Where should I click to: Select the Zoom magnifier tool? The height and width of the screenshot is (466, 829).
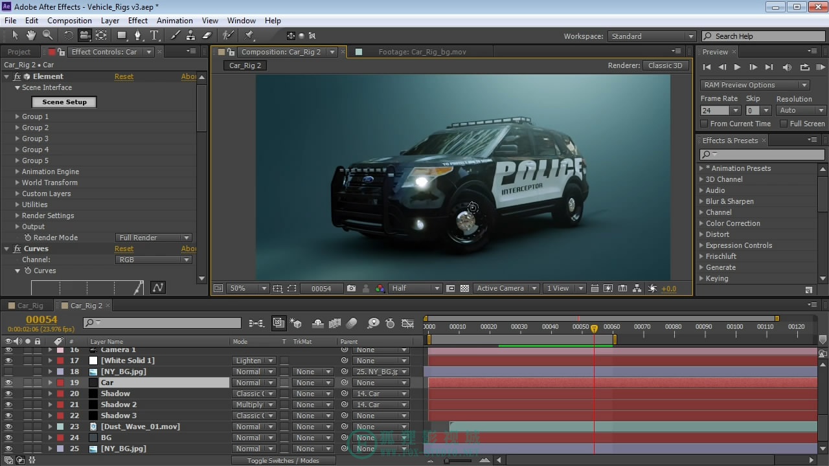pyautogui.click(x=48, y=36)
